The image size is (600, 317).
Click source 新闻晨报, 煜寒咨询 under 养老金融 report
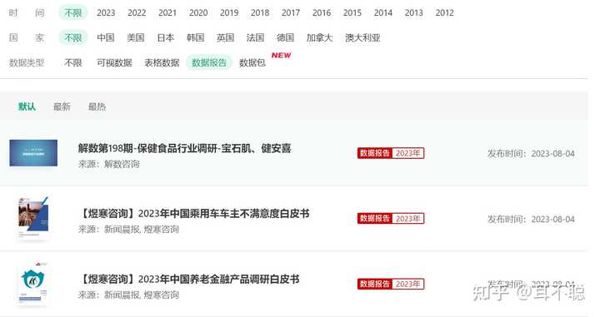[128, 295]
